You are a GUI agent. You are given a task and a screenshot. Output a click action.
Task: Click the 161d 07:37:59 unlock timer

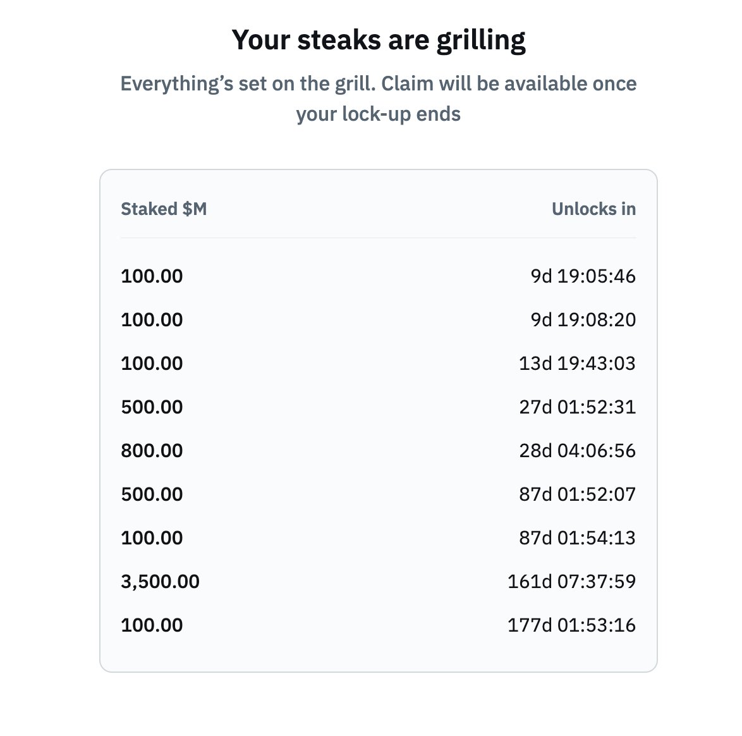coord(571,581)
